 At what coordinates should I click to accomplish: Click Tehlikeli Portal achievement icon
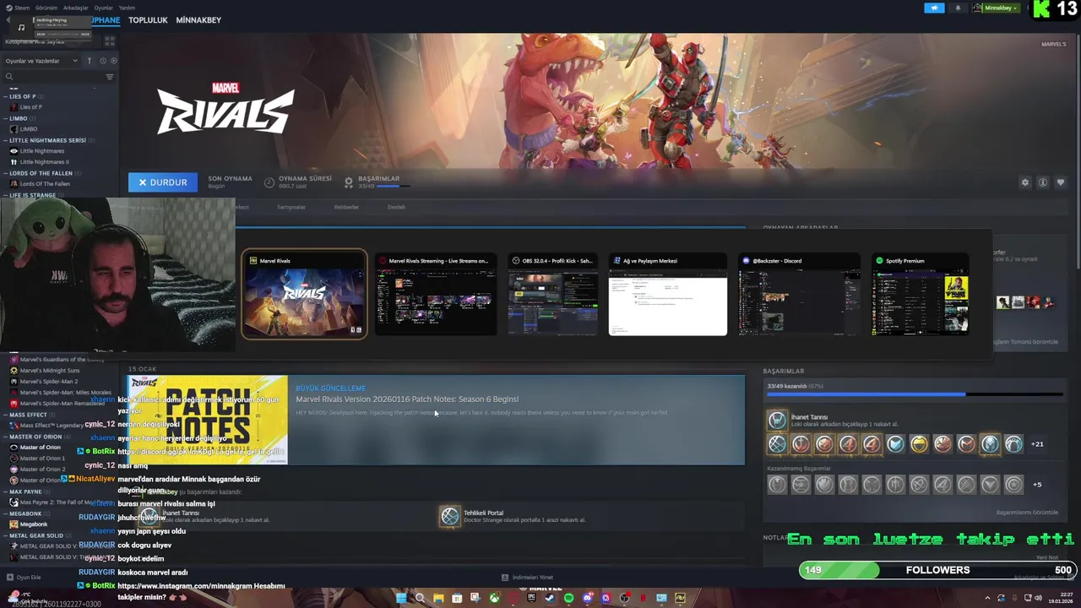point(450,516)
